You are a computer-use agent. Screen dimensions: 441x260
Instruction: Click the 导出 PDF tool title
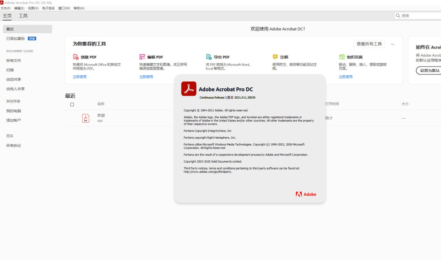[222, 57]
